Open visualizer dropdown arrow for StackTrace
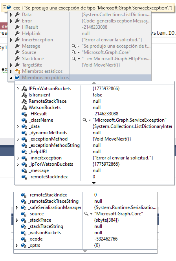 [x=79, y=59]
